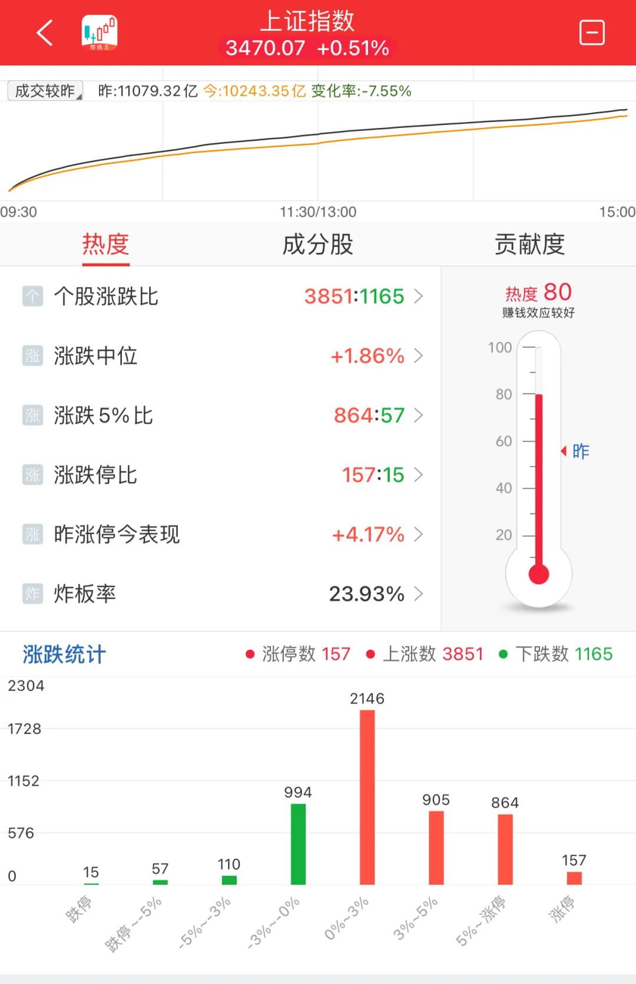This screenshot has height=984, width=636.
Task: Expand 炸板率 row chevron
Action: click(x=419, y=594)
